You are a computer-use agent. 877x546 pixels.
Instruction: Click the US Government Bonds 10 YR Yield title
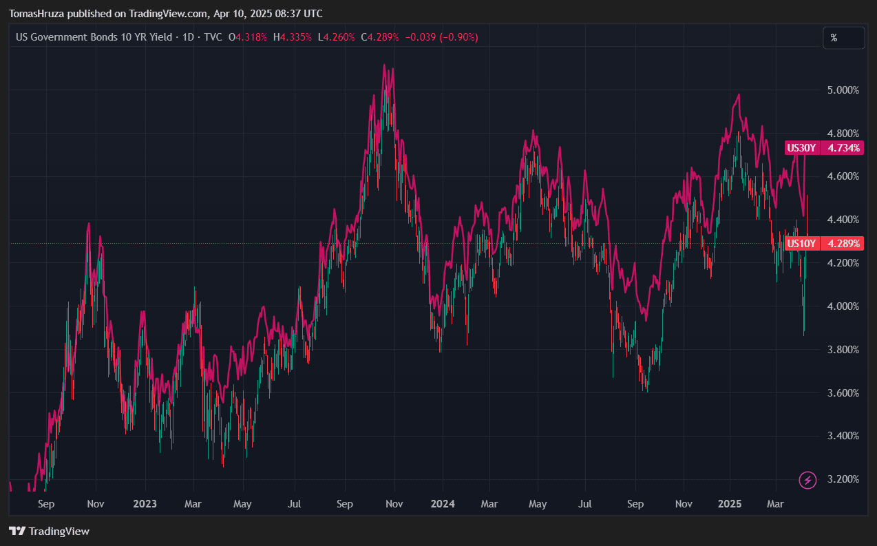(x=94, y=37)
